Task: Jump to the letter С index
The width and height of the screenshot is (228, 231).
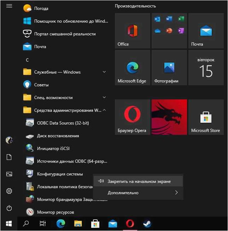Action: click(x=27, y=60)
